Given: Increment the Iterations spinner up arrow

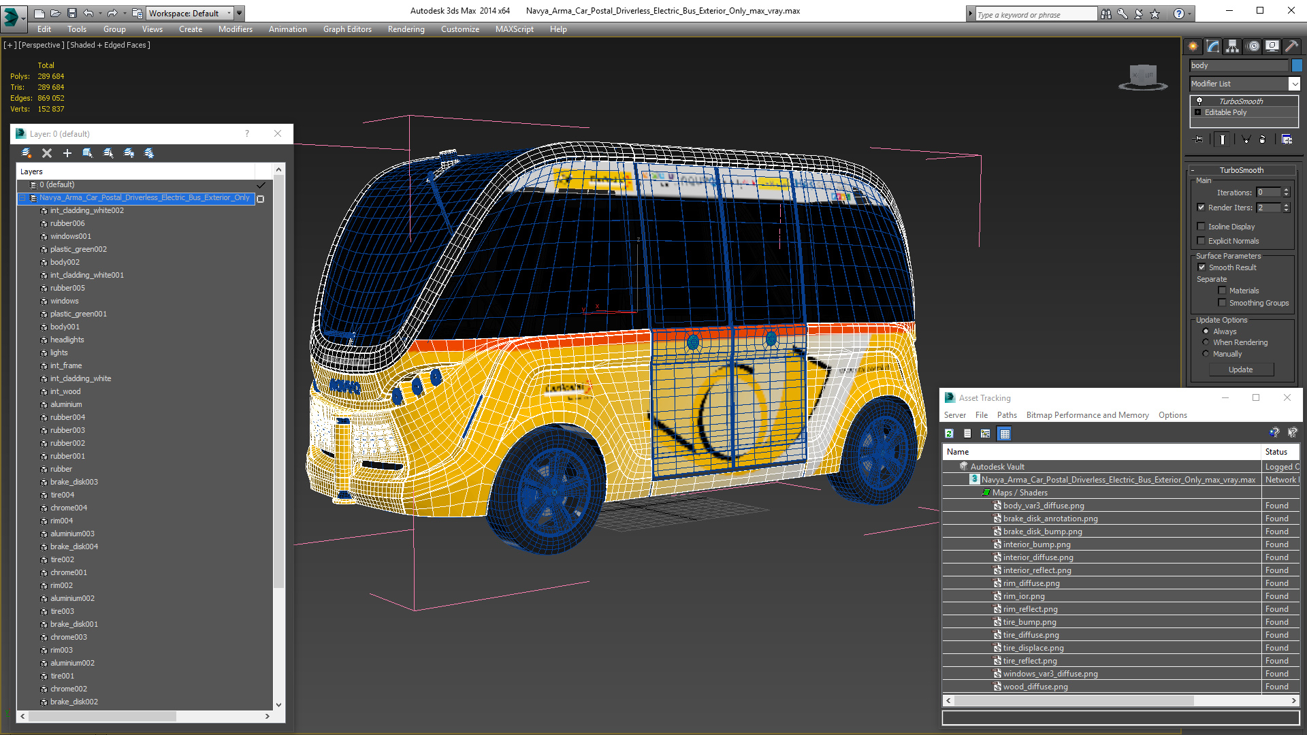Looking at the screenshot, I should [x=1287, y=190].
